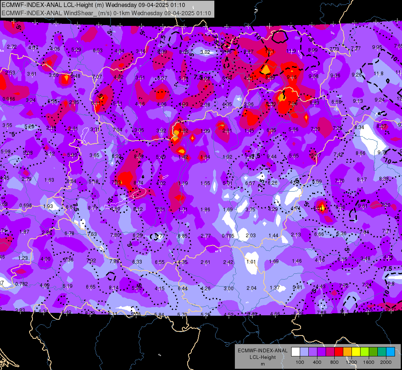
Task: Click the legend tick label 100
Action: 300,362
